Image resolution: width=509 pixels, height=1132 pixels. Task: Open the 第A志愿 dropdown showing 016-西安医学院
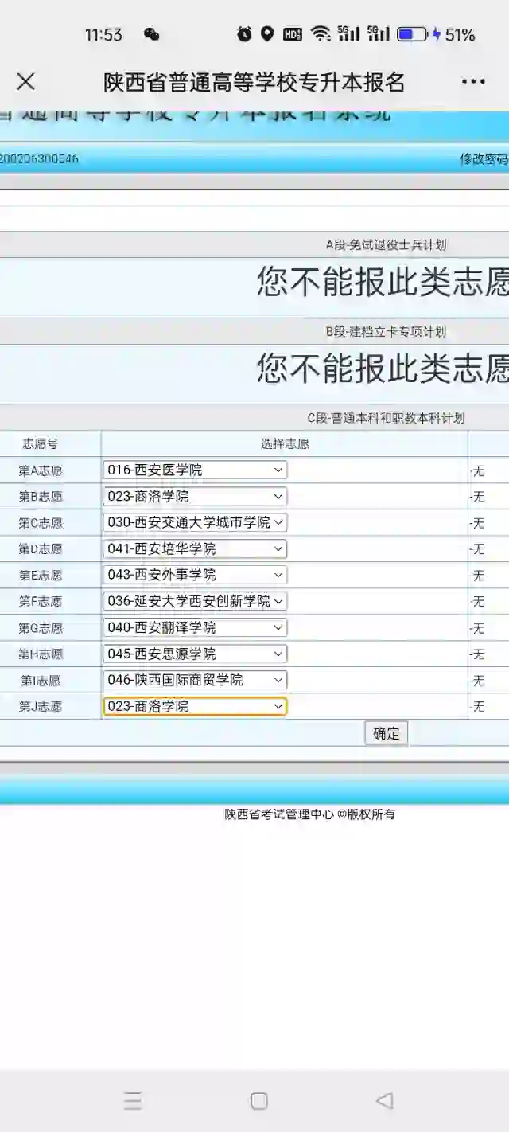click(x=195, y=470)
